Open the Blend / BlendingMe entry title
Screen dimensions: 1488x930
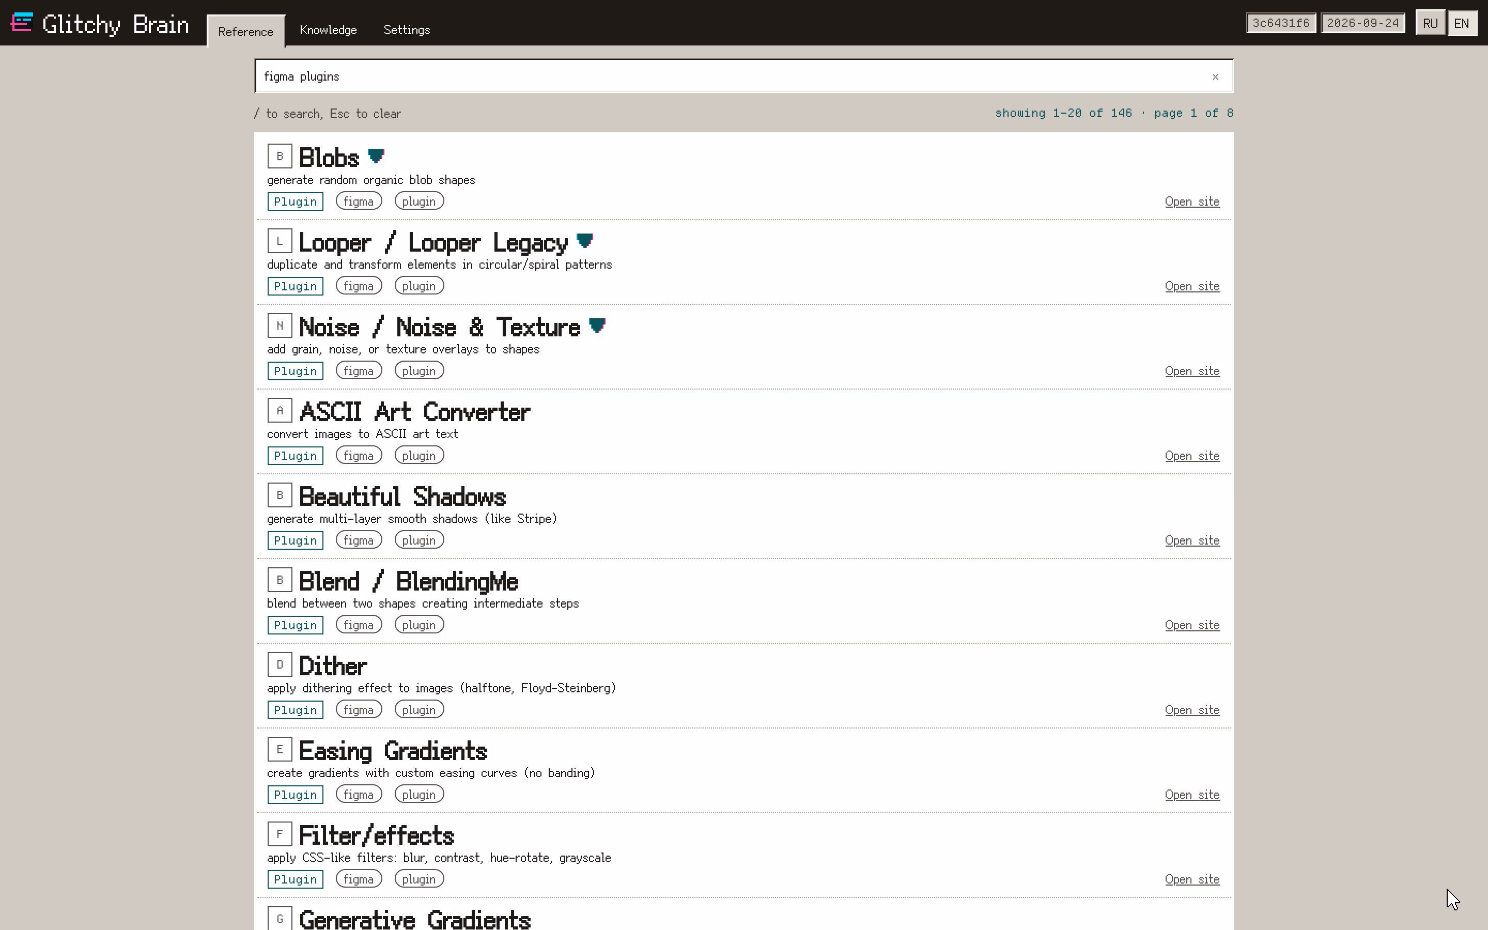(x=408, y=581)
